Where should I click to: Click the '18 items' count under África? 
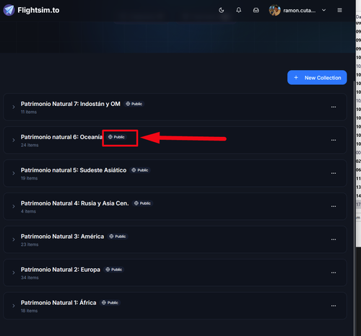[x=29, y=311]
